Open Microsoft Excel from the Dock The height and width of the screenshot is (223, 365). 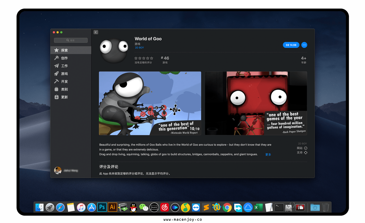tap(259, 207)
